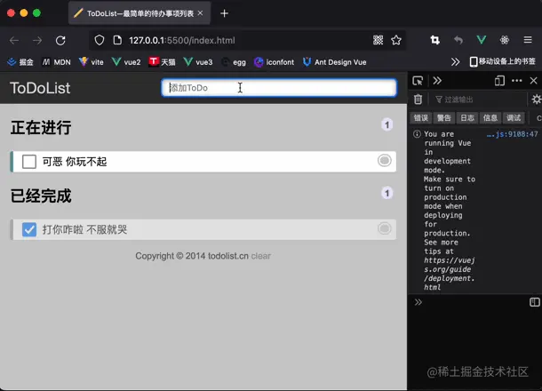Open the egg bookmark

(234, 62)
